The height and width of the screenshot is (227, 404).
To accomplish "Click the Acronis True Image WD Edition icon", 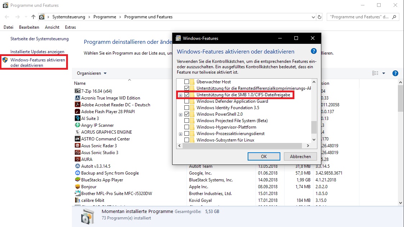I will point(77,98).
